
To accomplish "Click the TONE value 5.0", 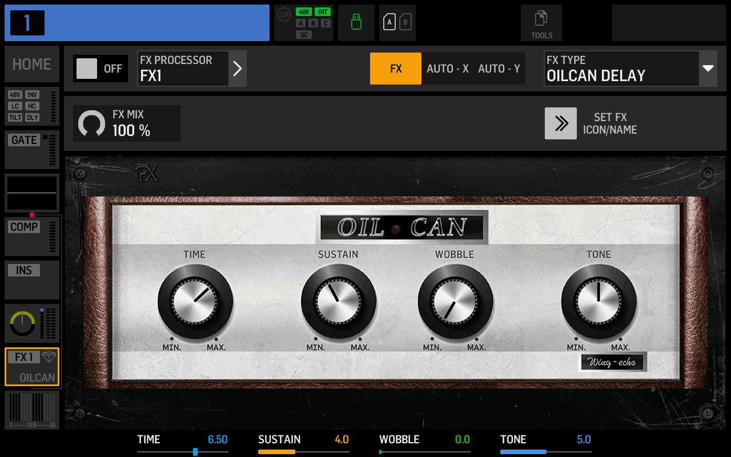I will 584,439.
